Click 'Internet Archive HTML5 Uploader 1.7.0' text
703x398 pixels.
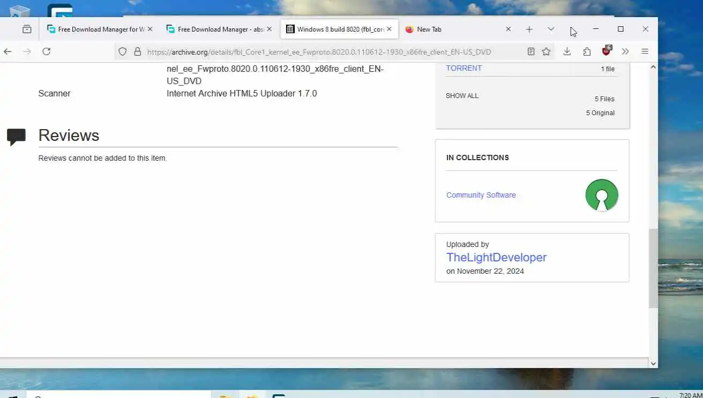pyautogui.click(x=242, y=93)
